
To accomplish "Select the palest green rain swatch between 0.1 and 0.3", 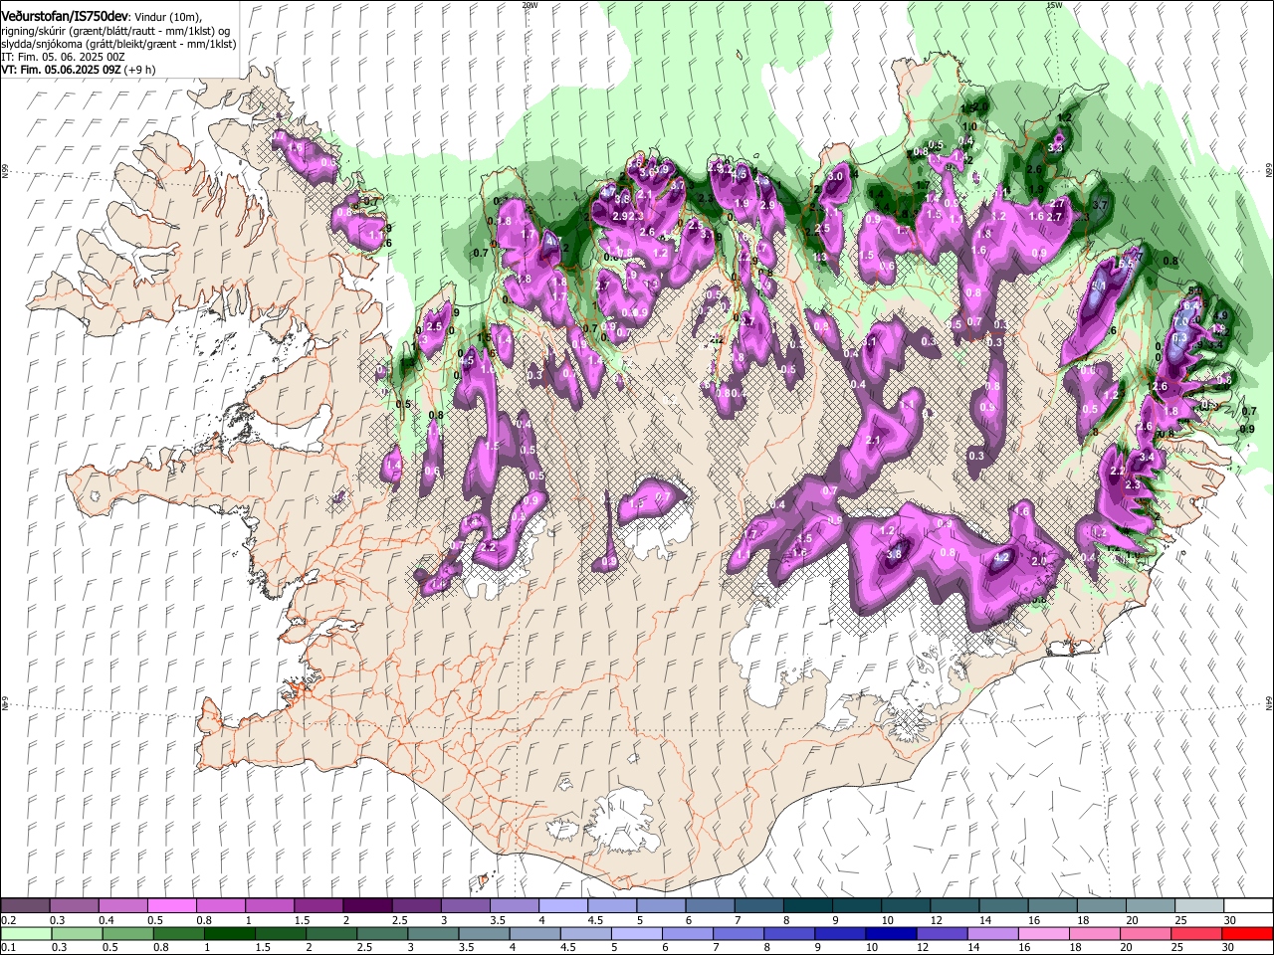I will pos(25,933).
